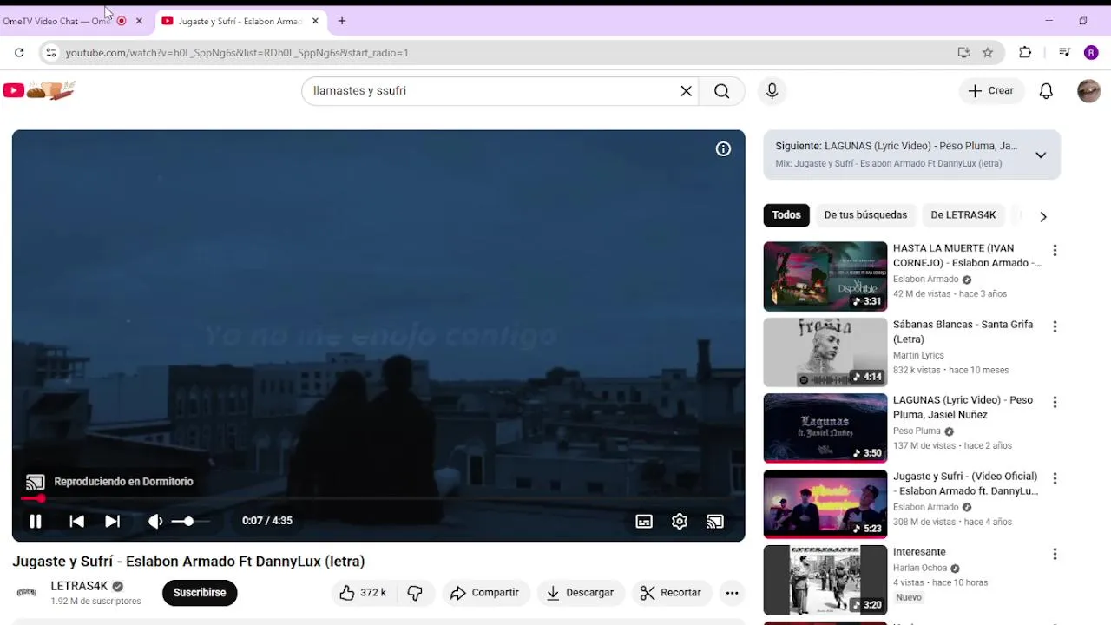Viewport: 1111px width, 625px height.
Task: Go to YouTube home logo
Action: pyautogui.click(x=39, y=90)
